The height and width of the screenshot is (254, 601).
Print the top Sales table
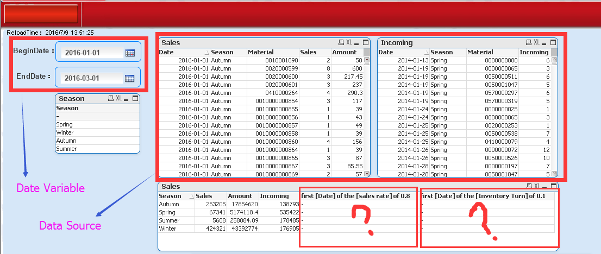pos(341,42)
